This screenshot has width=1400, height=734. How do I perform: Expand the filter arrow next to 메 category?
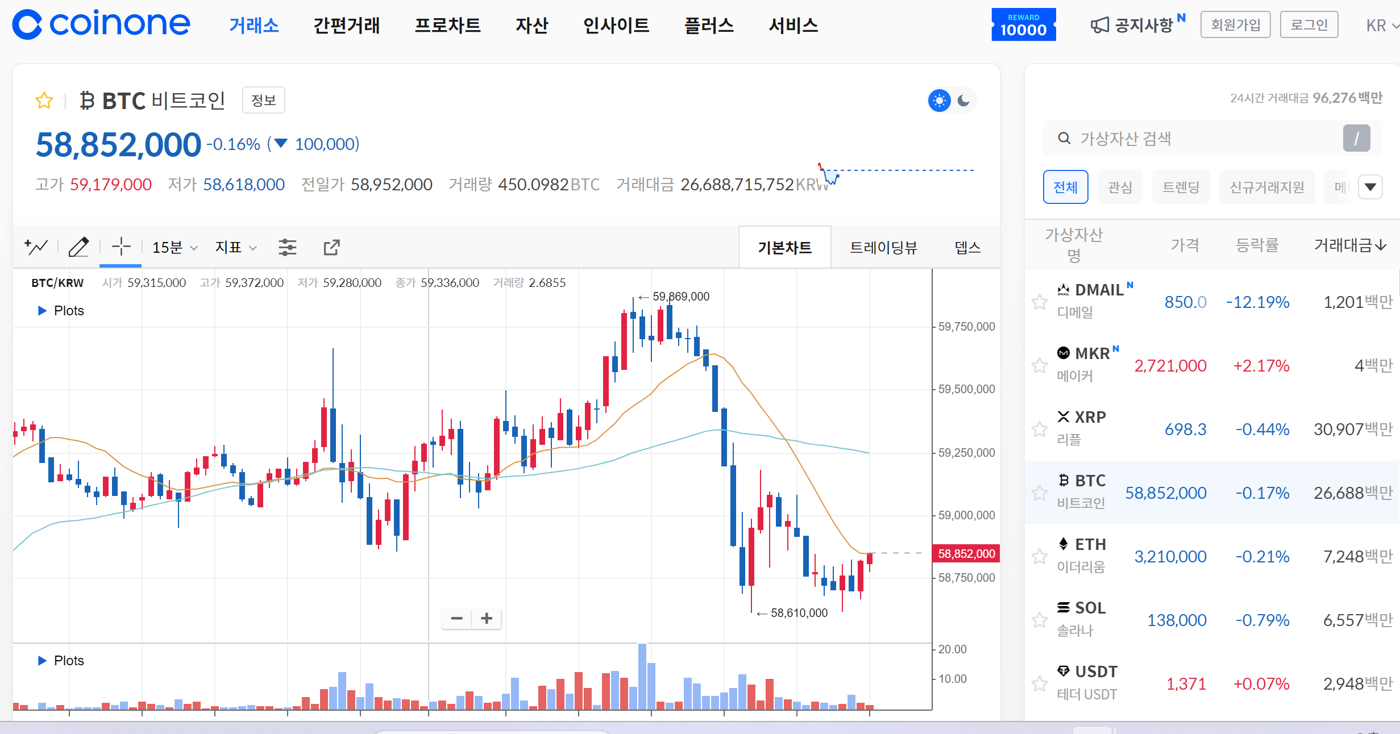click(x=1372, y=186)
